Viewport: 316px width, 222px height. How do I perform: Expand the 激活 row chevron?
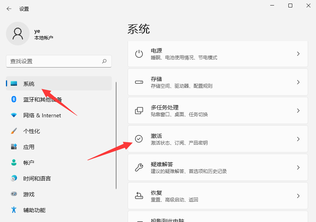(298, 139)
